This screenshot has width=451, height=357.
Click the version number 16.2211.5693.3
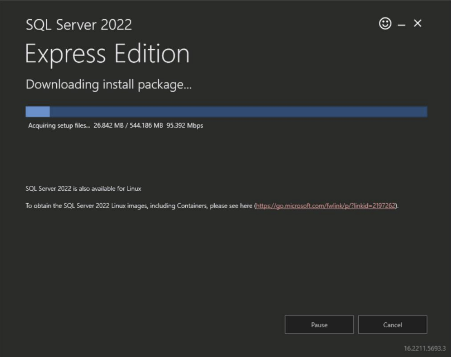(425, 348)
